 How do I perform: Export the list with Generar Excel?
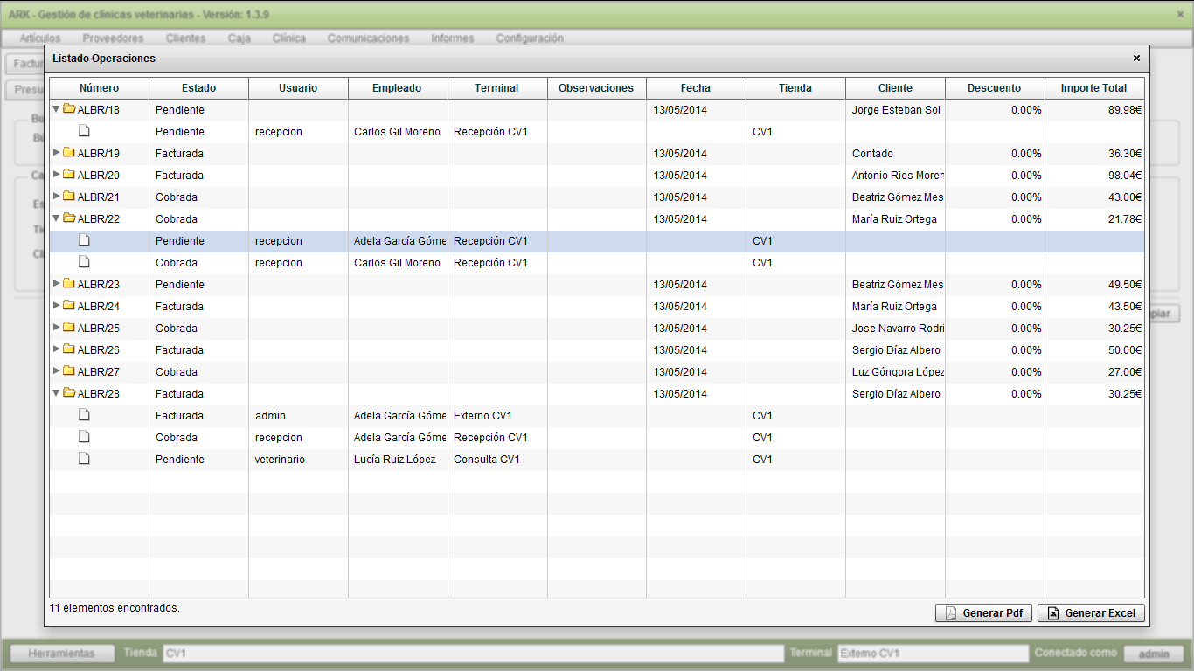pyautogui.click(x=1091, y=613)
